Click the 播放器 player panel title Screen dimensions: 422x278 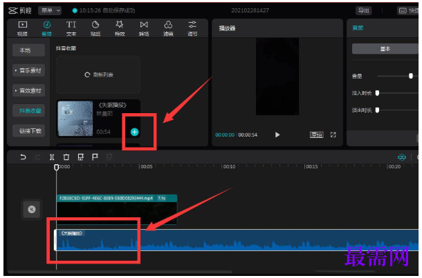227,28
